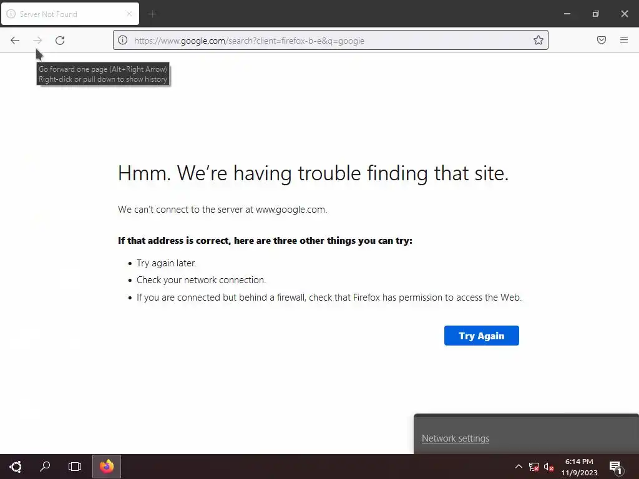Click the forward arrow navigation button

point(37,41)
